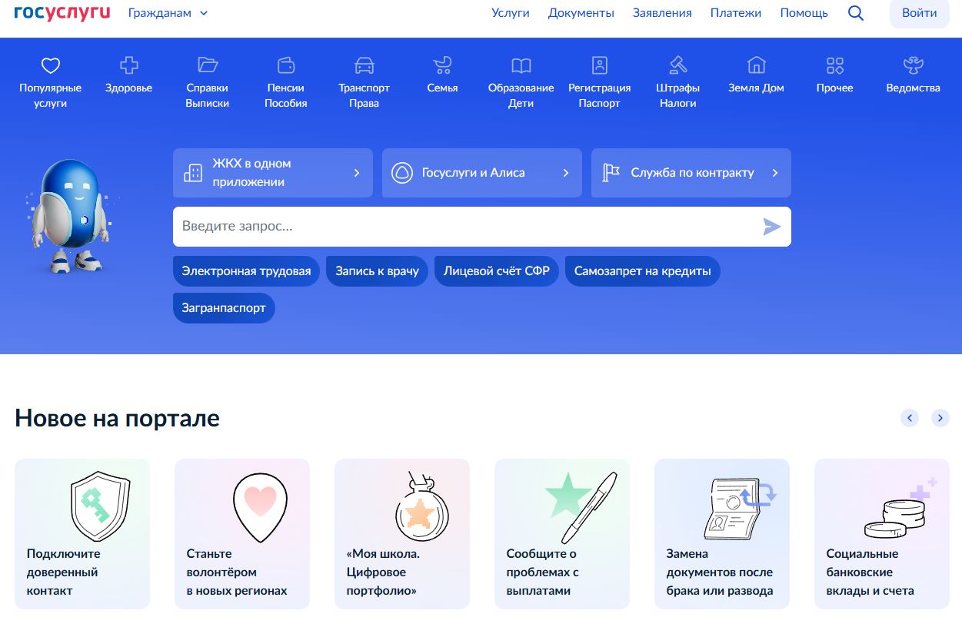Screen dimensions: 962x617
Task: Focus the Введите запрос search field
Action: 461,227
